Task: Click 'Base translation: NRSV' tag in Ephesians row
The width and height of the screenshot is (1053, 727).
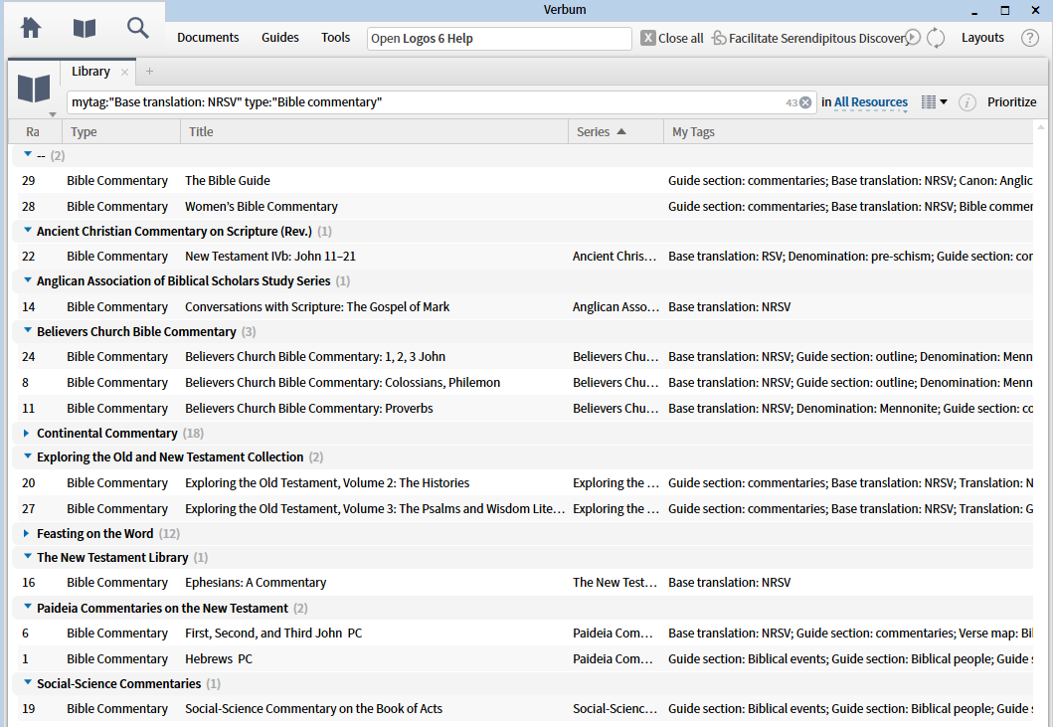Action: click(x=729, y=583)
